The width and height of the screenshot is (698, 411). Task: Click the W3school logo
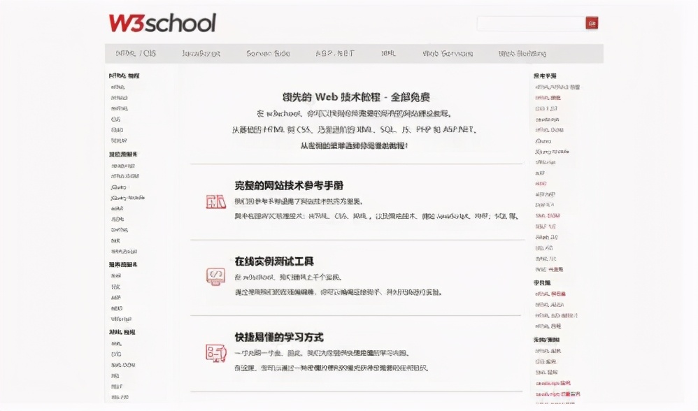point(162,23)
